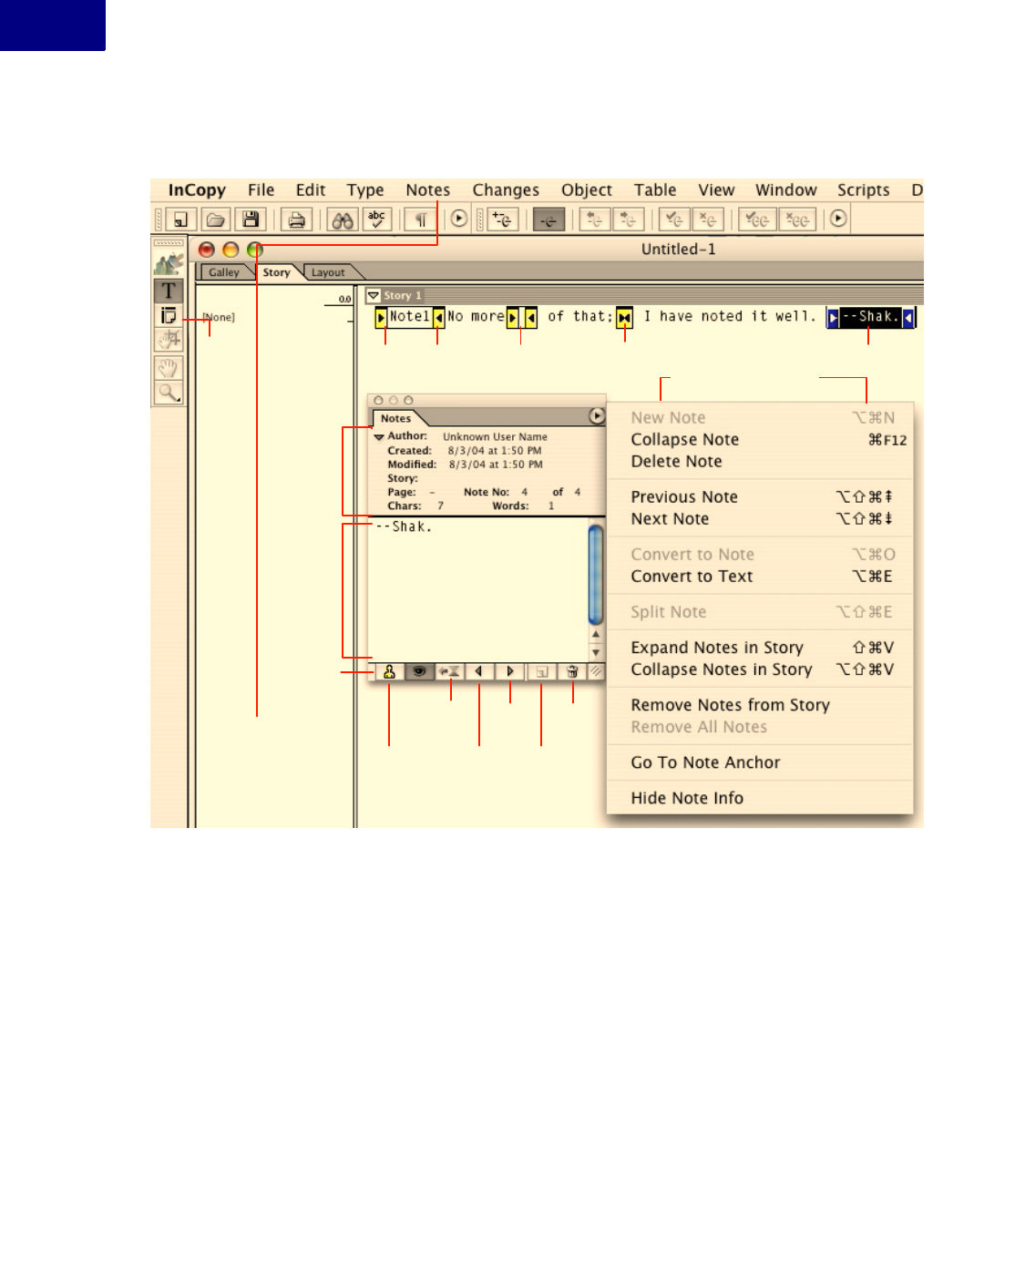Choose Hide Note Info menu item
The height and width of the screenshot is (1288, 1015).
pos(761,798)
